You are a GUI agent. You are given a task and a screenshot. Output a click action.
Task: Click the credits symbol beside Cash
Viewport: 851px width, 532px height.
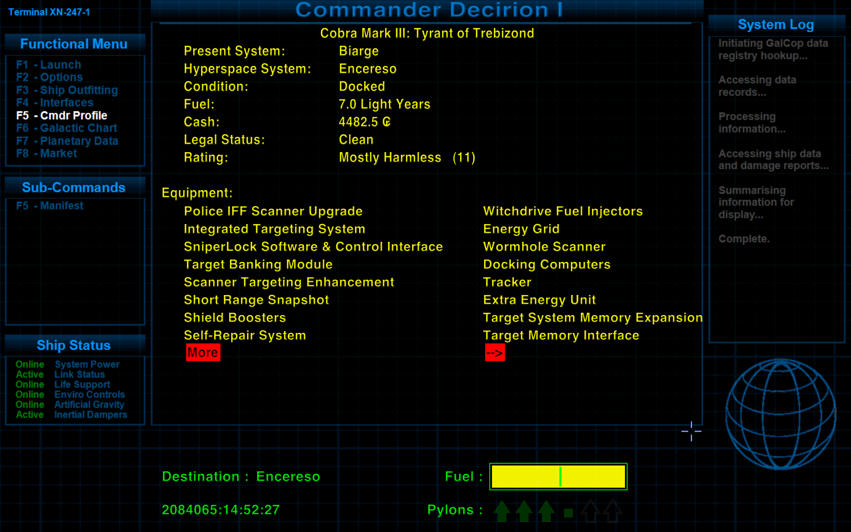386,122
